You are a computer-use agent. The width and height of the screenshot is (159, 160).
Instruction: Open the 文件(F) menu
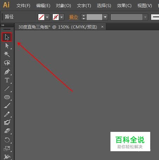click(x=23, y=6)
